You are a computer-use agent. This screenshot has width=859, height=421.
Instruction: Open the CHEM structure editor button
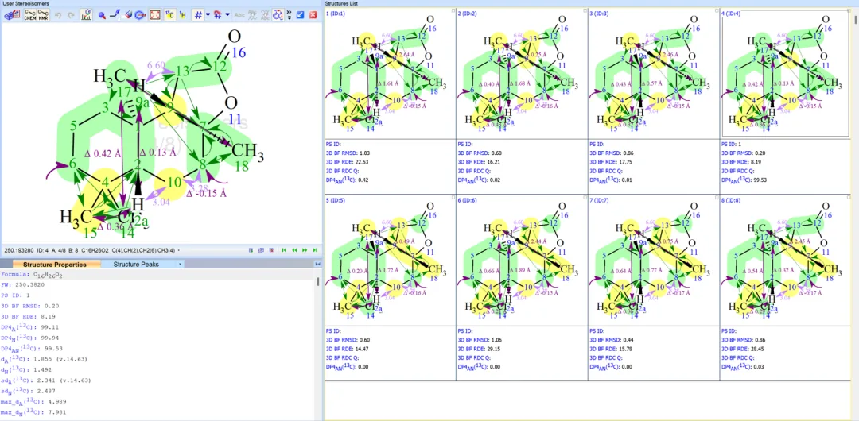pos(29,15)
